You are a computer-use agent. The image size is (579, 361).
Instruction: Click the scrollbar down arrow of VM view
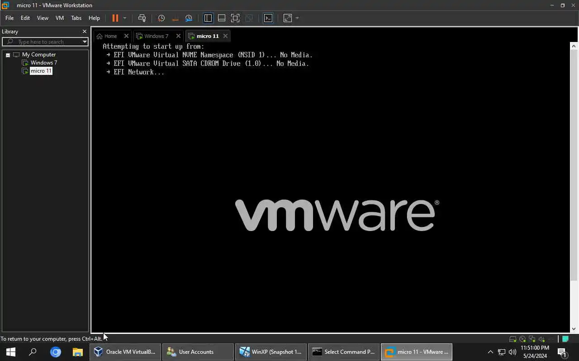[574, 329]
